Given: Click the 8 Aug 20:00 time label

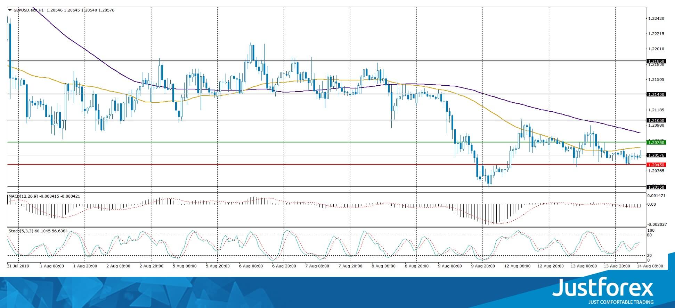Looking at the screenshot, I should click(x=417, y=266).
